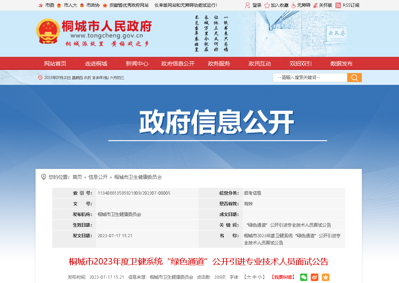Click the orange favorites star share icon
The image size is (399, 283).
[325, 277]
